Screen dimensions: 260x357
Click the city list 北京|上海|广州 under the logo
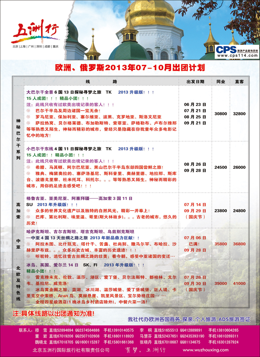35,46
